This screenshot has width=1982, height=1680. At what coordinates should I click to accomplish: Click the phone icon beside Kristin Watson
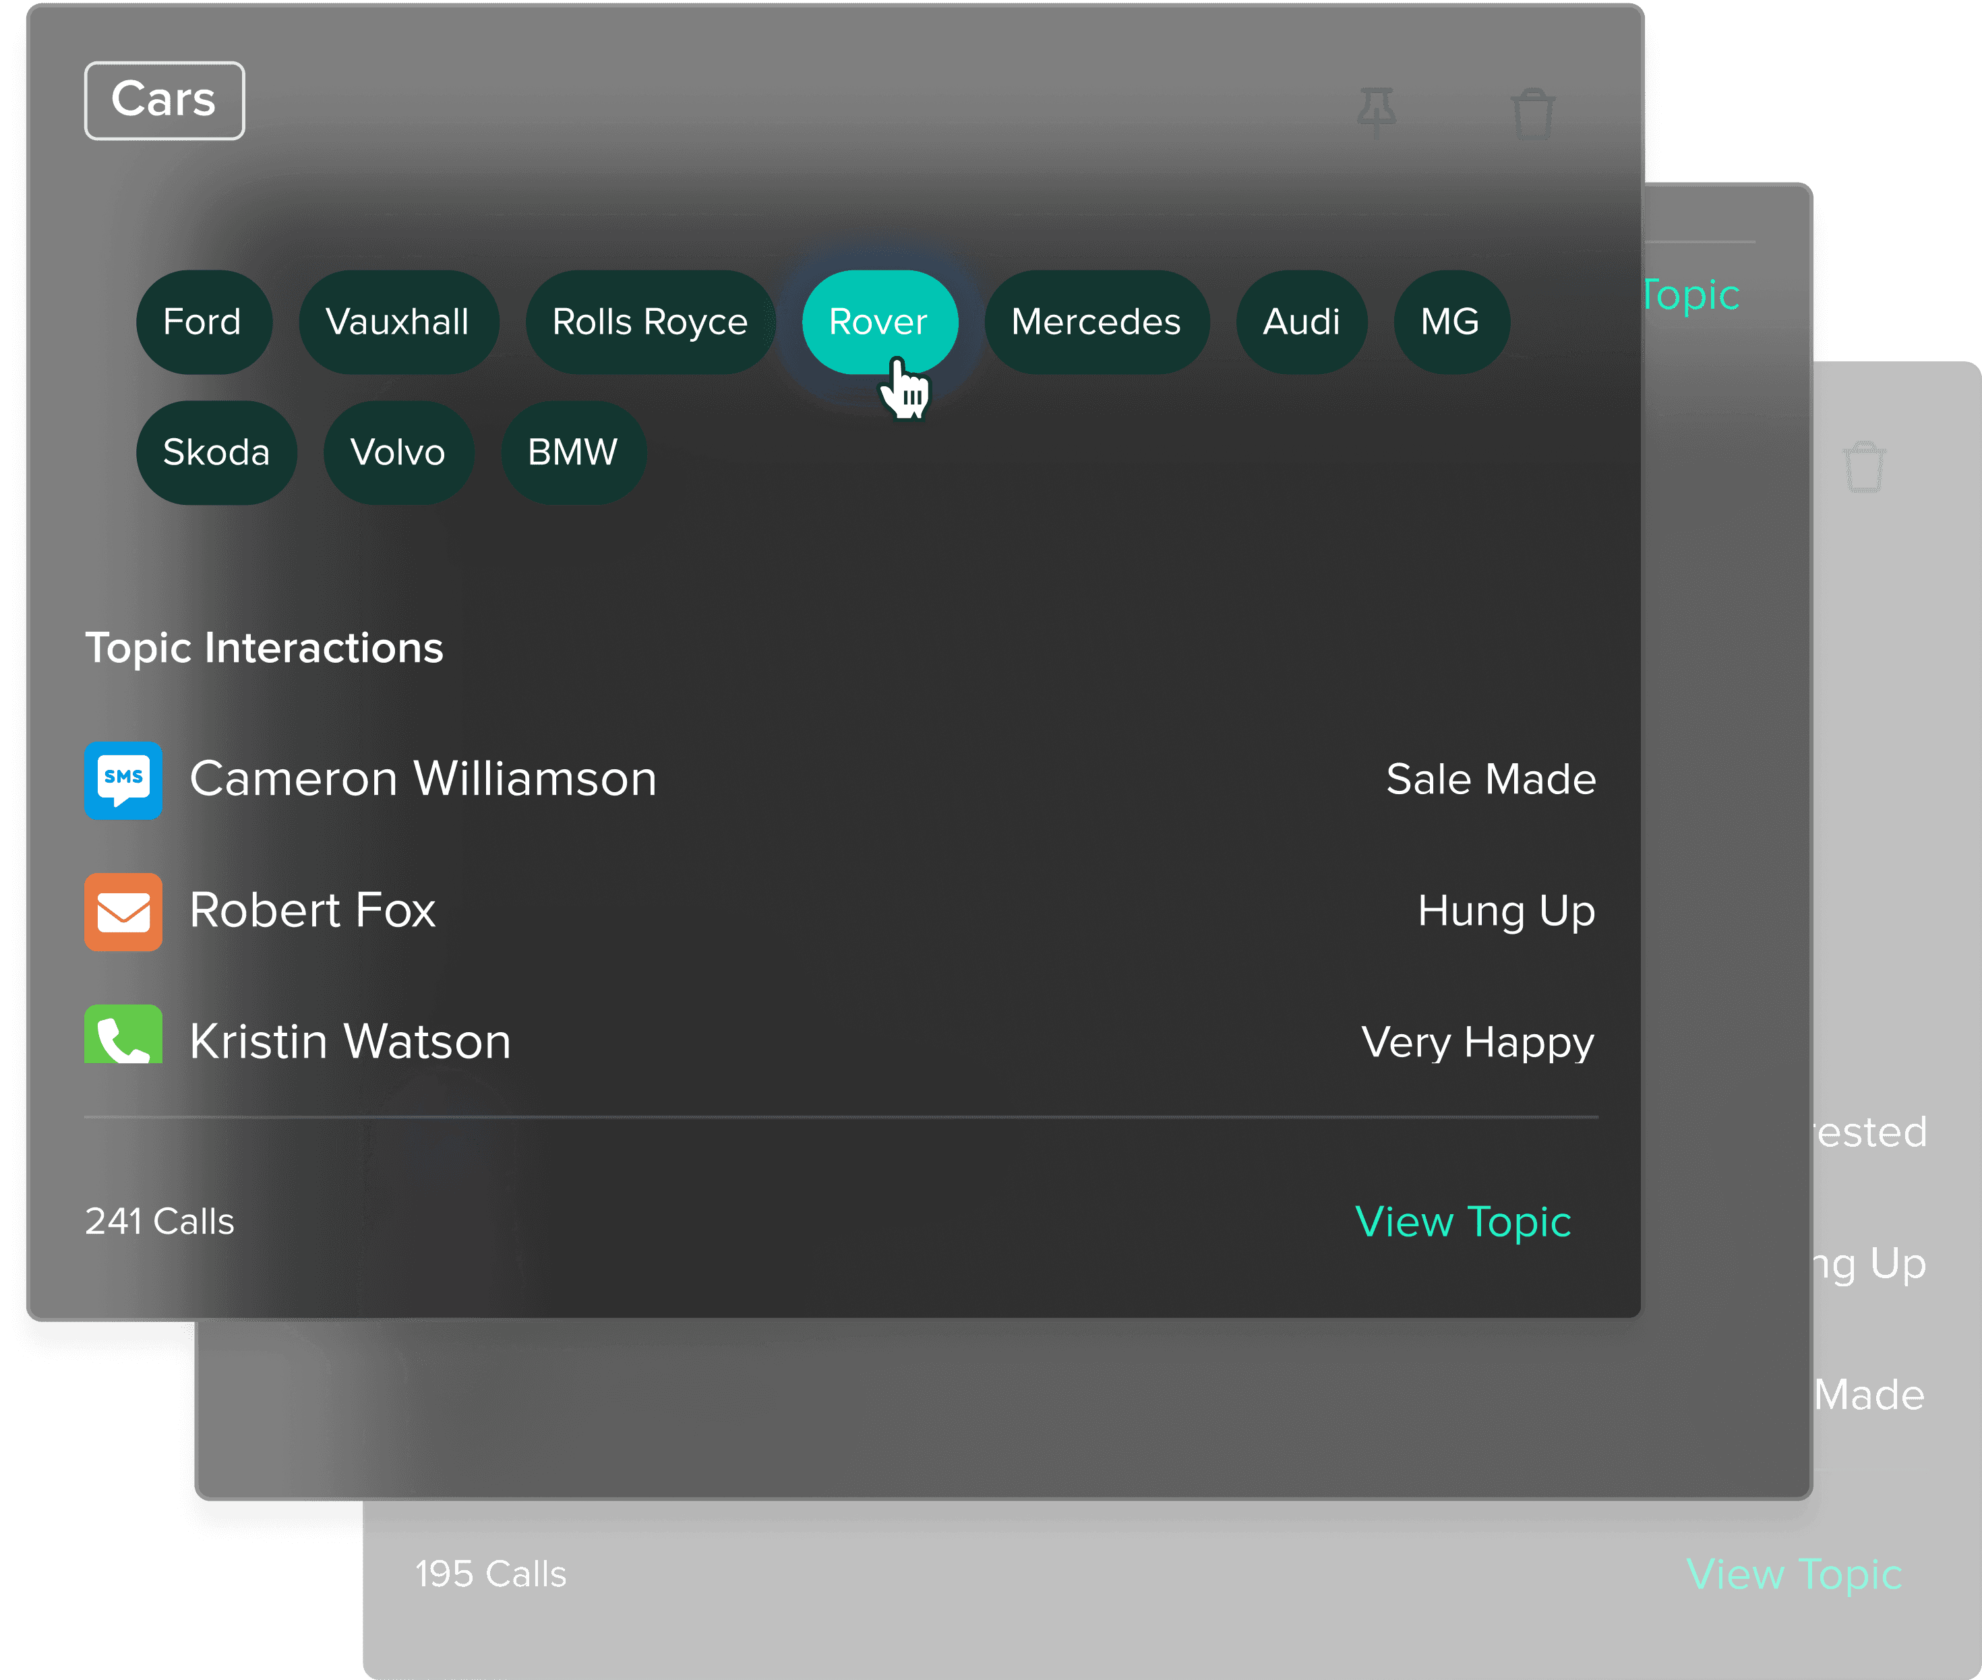click(x=123, y=1036)
